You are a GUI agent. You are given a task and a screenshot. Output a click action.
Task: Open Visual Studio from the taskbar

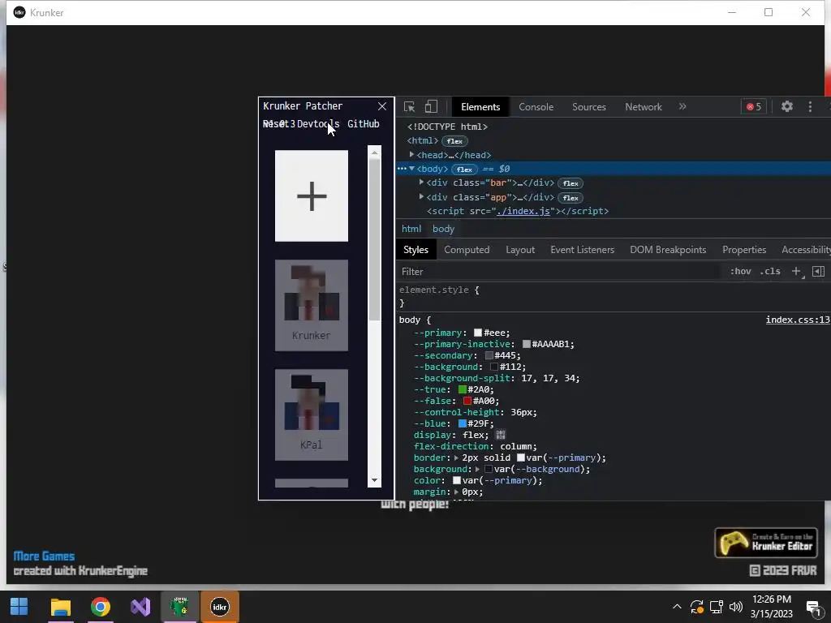[140, 607]
